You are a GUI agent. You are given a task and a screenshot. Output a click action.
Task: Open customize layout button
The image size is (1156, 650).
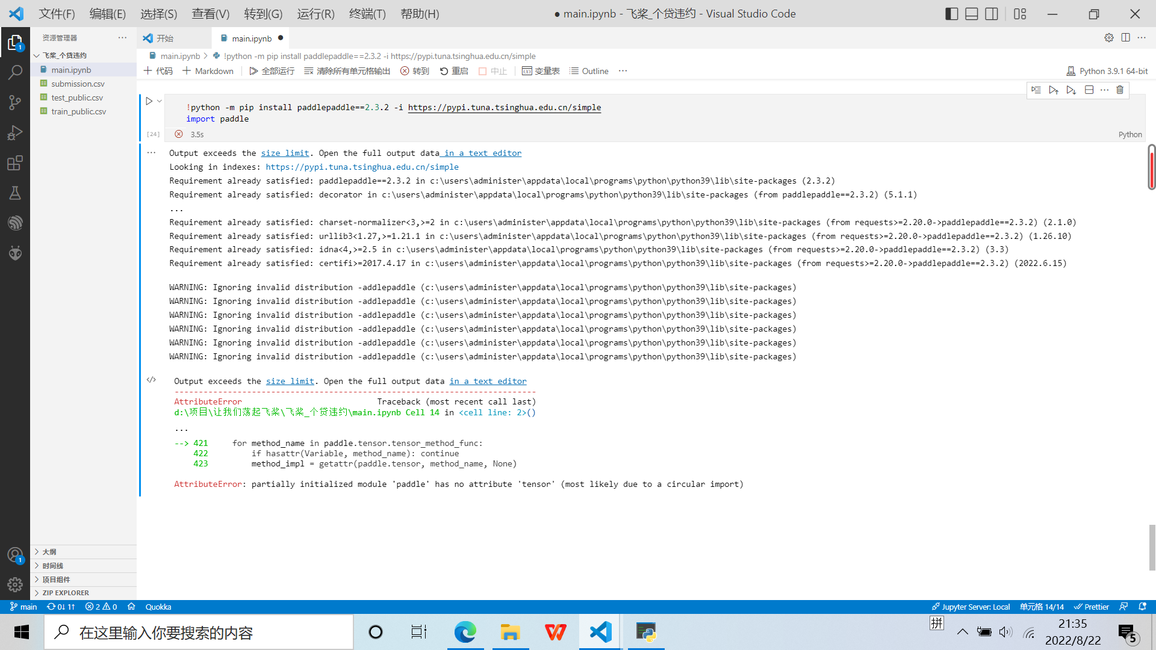point(1020,14)
